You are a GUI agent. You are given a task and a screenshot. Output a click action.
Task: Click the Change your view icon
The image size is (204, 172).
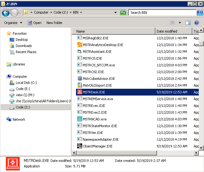(x=172, y=23)
